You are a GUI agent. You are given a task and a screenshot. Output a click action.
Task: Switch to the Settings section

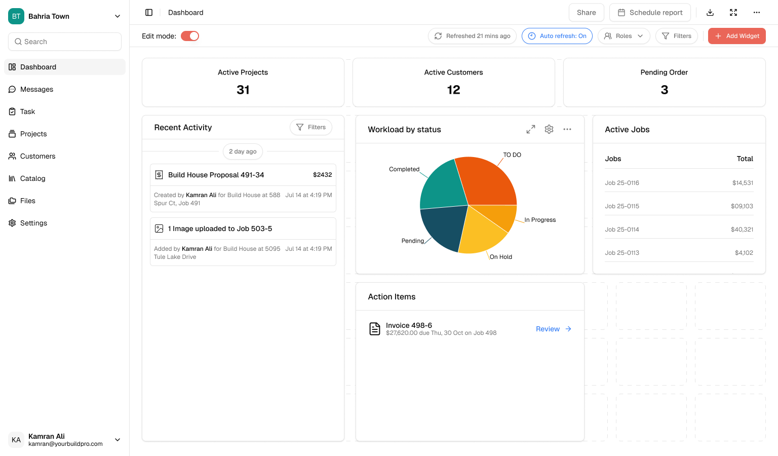(x=33, y=223)
